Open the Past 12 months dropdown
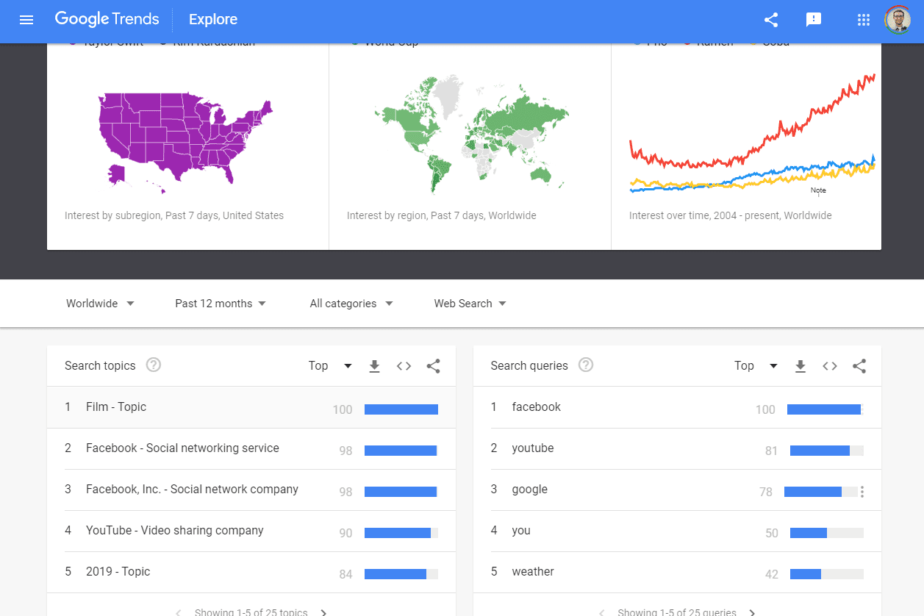 221,304
